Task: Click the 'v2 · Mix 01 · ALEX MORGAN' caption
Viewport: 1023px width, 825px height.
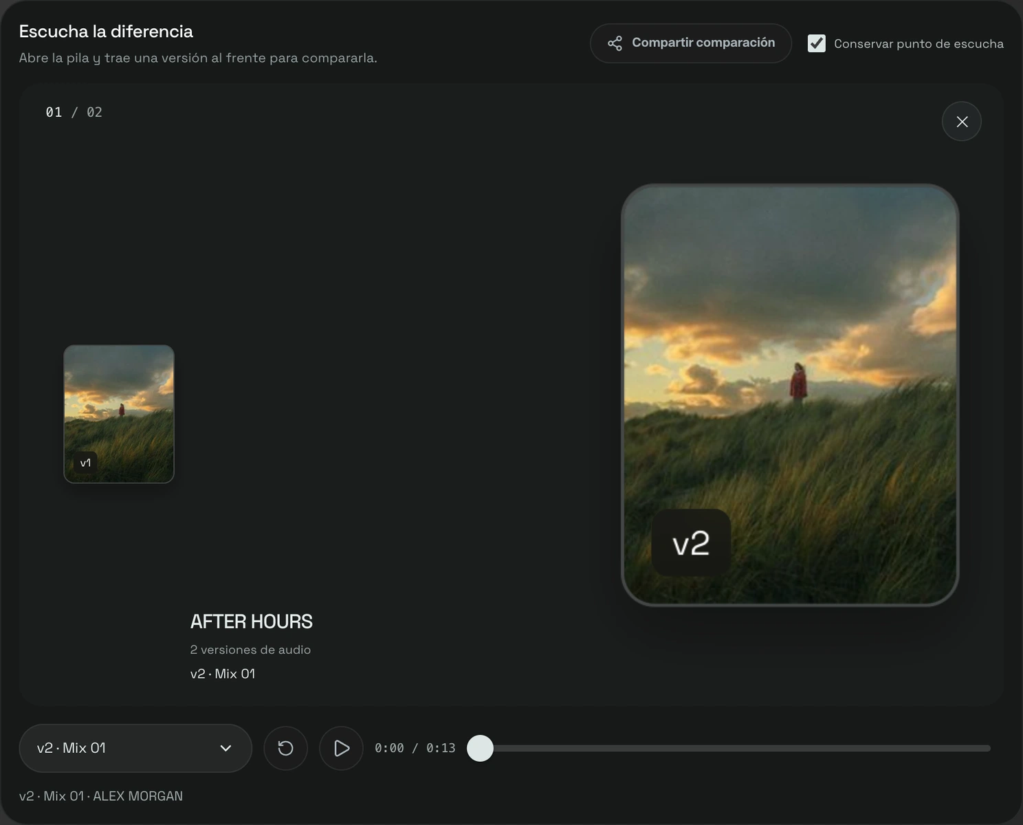Action: pyautogui.click(x=101, y=796)
